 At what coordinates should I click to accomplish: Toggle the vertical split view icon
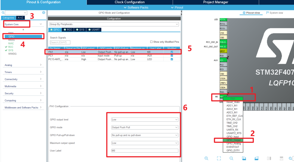point(269,158)
